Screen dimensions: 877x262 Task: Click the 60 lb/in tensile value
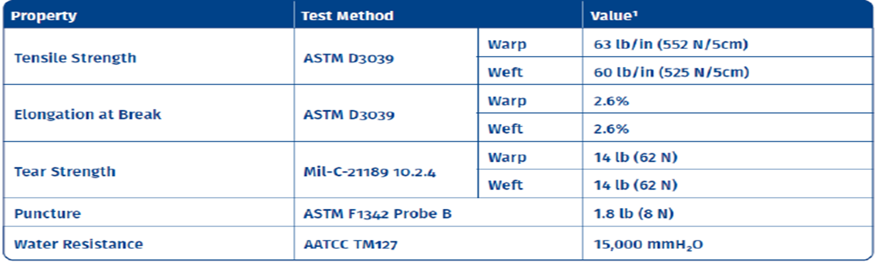671,72
